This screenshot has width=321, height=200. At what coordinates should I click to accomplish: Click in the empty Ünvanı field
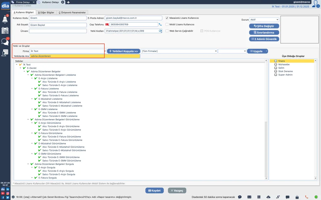pyautogui.click(x=58, y=31)
